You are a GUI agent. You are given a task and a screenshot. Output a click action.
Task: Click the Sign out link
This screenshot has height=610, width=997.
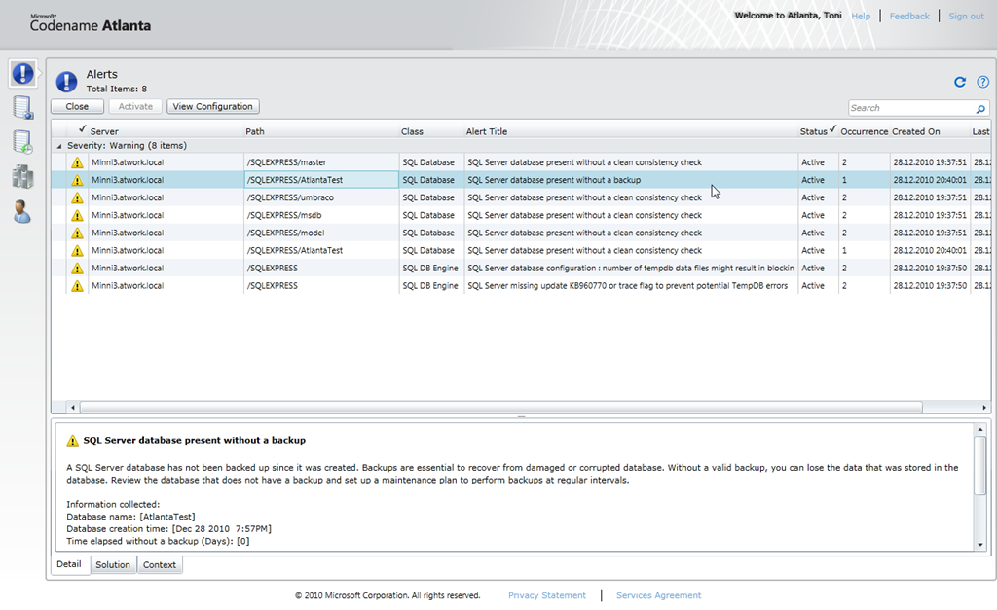click(x=966, y=17)
